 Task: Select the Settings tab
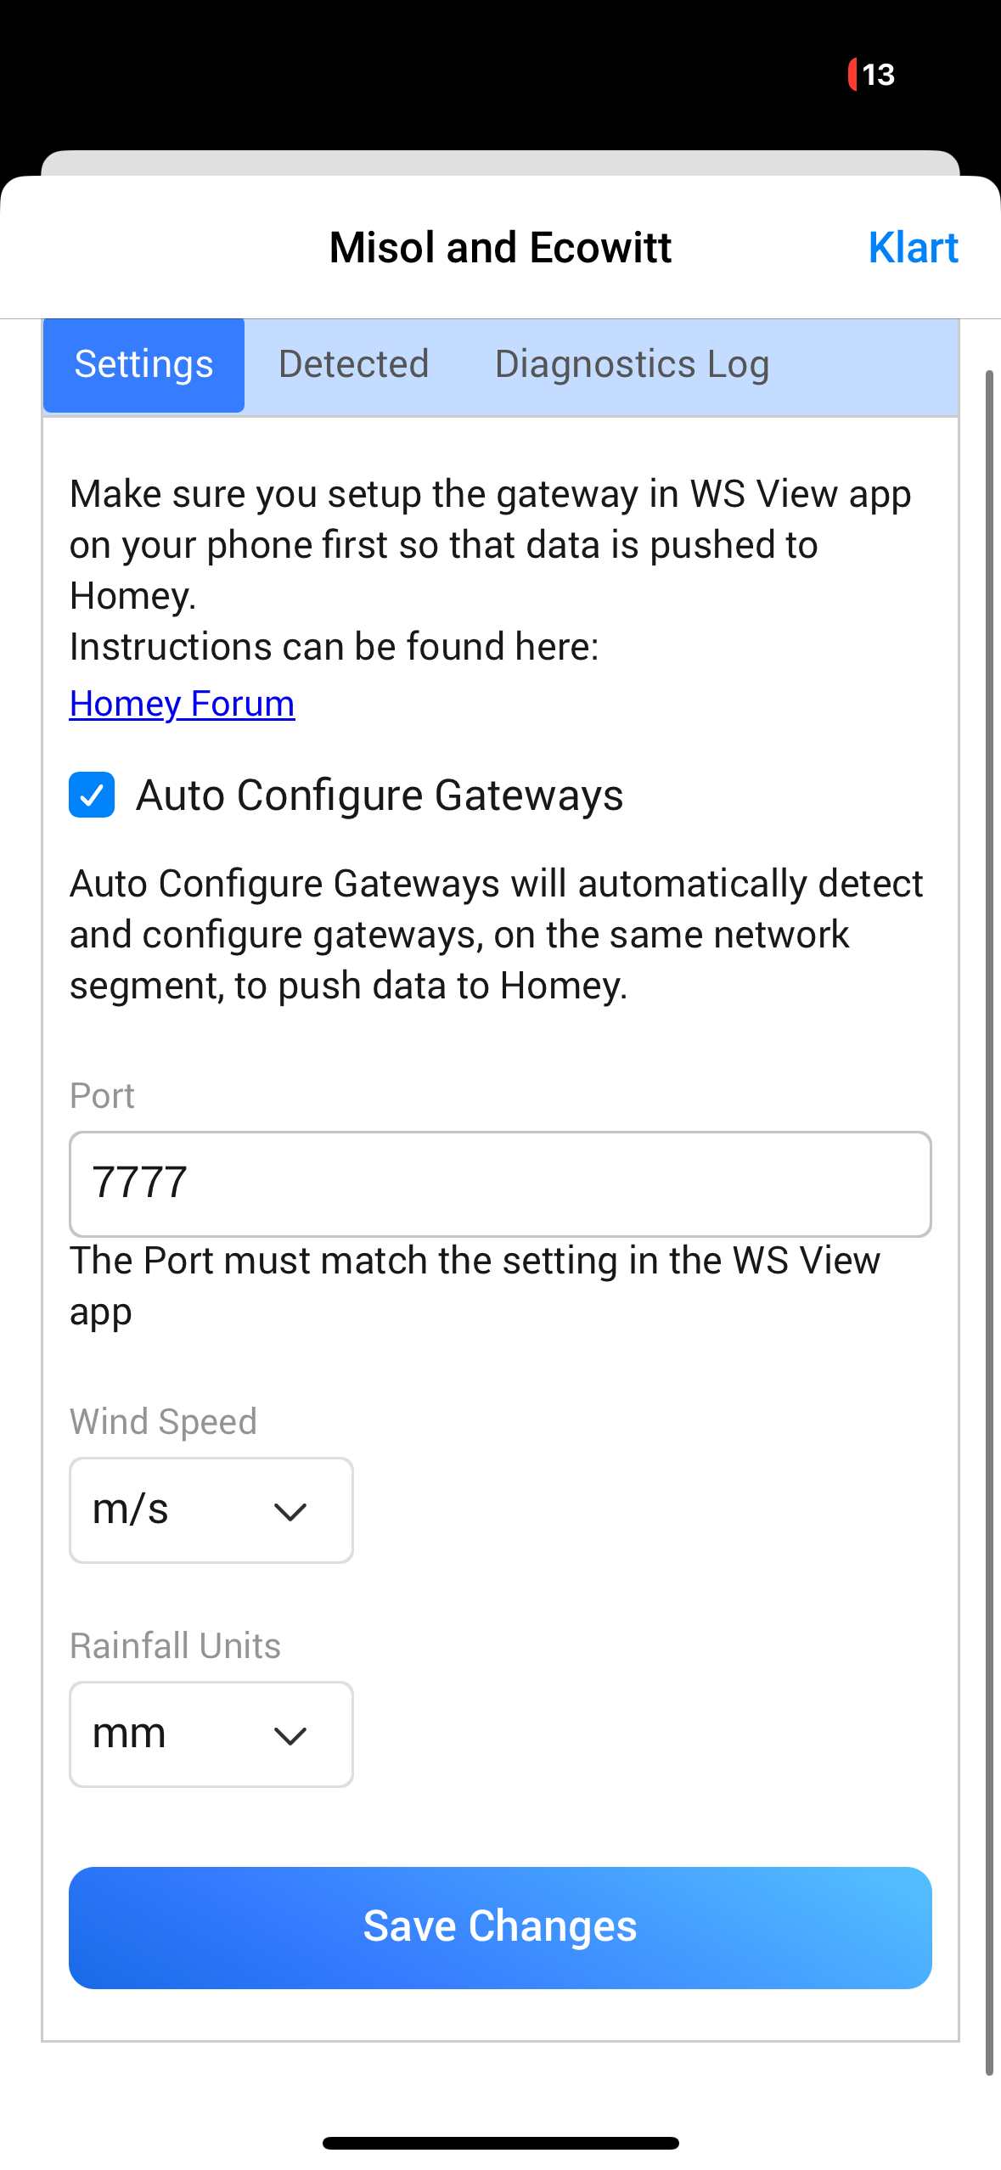click(x=143, y=364)
